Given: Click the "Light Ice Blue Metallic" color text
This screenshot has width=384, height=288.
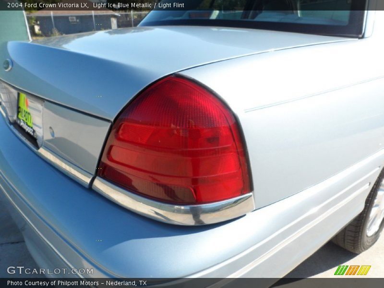Looking at the screenshot, I should [122, 5].
